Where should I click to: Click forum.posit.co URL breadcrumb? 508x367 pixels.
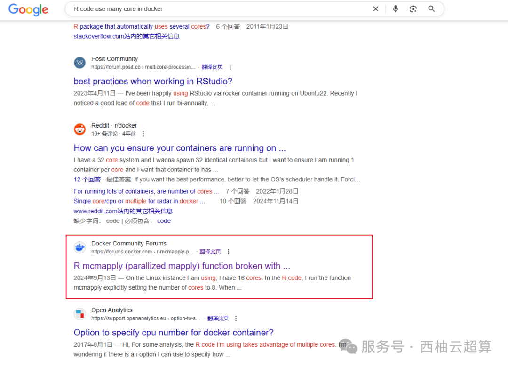[143, 67]
